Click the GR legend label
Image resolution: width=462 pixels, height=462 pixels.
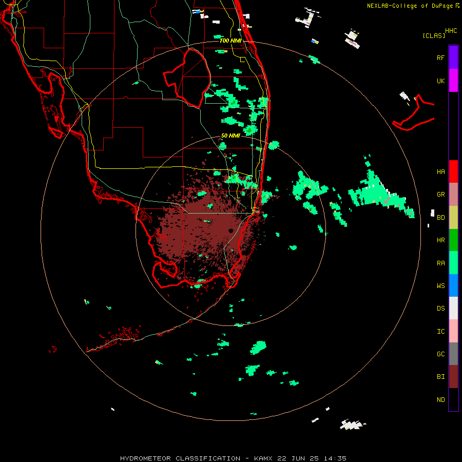[x=441, y=195]
